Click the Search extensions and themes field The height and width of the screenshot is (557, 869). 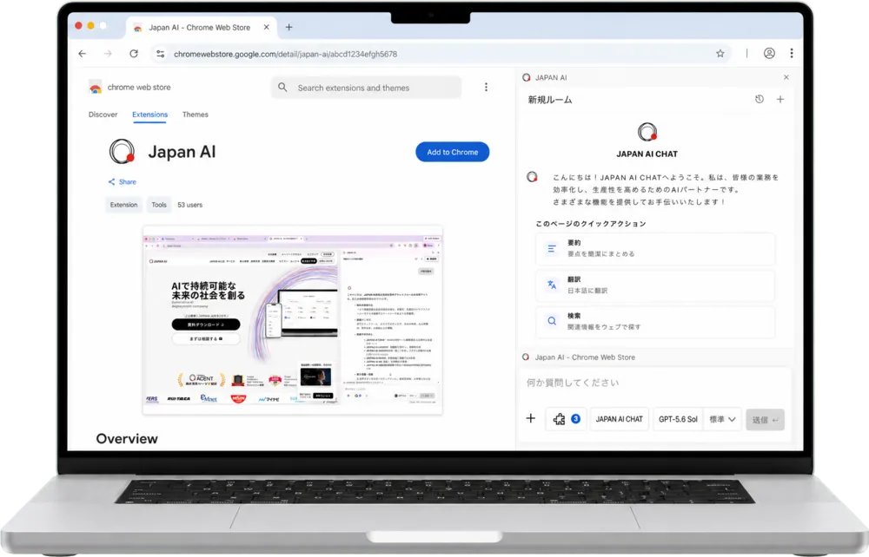point(366,88)
